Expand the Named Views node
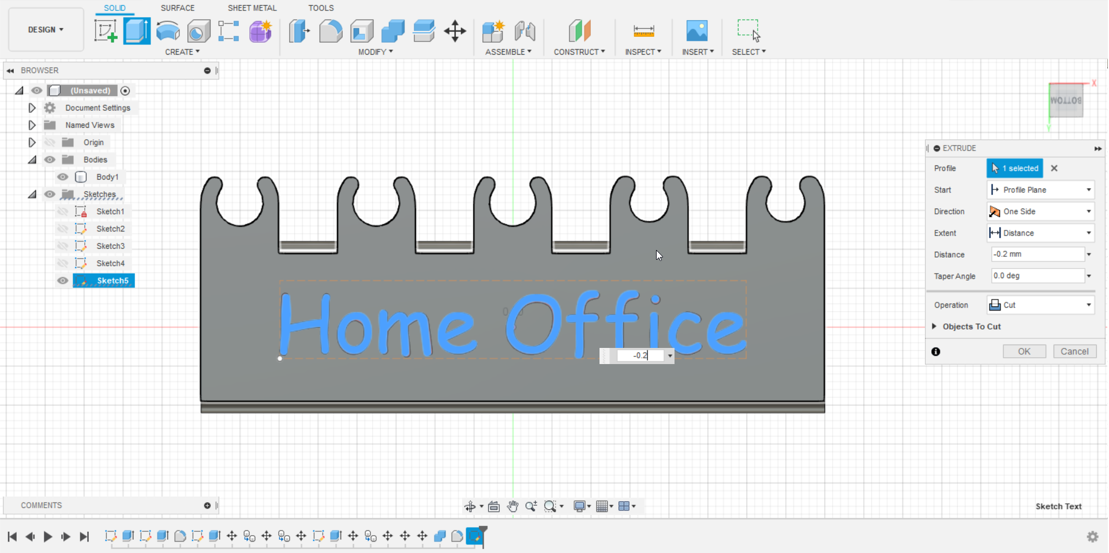 [x=32, y=125]
